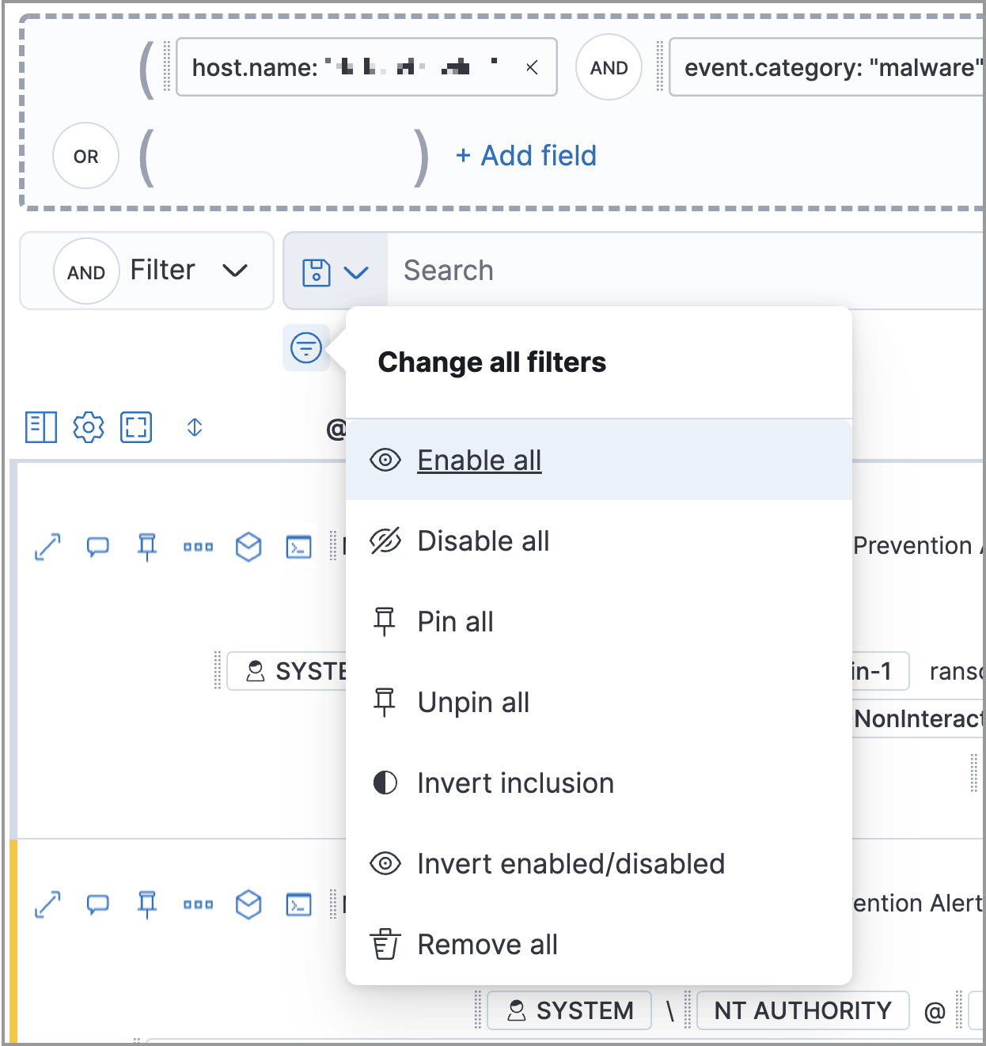986x1046 pixels.
Task: Open the field browser icon
Action: pos(40,427)
